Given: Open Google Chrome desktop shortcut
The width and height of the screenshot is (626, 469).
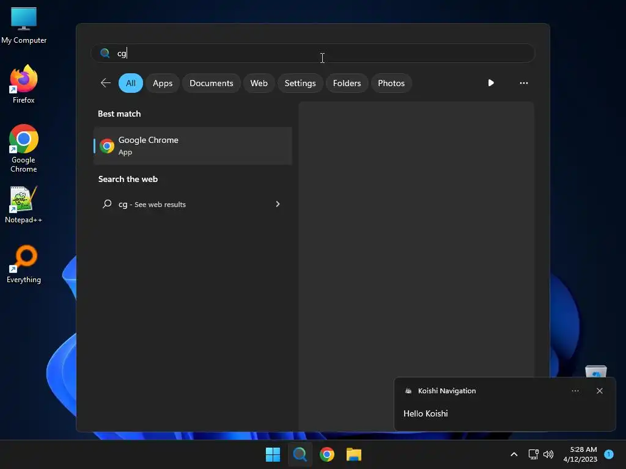Looking at the screenshot, I should point(24,148).
